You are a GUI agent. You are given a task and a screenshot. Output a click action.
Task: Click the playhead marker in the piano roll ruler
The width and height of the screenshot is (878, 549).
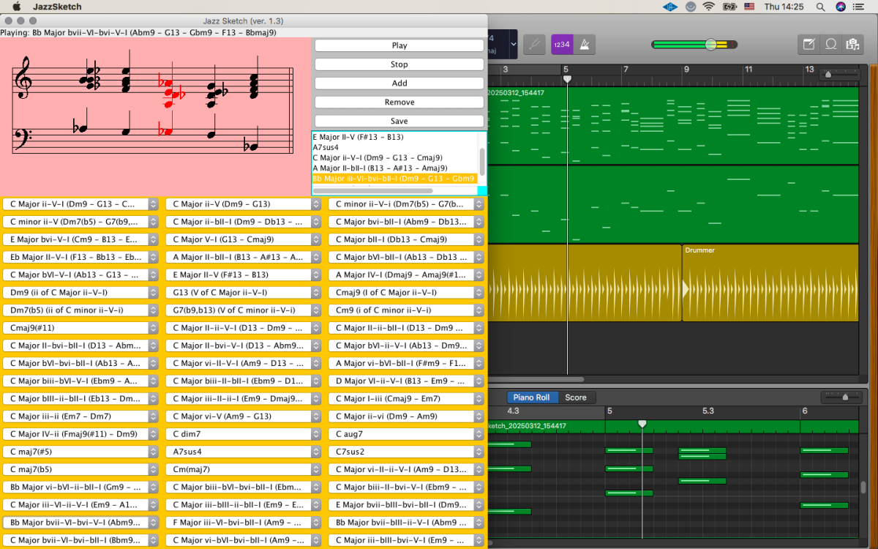[642, 424]
